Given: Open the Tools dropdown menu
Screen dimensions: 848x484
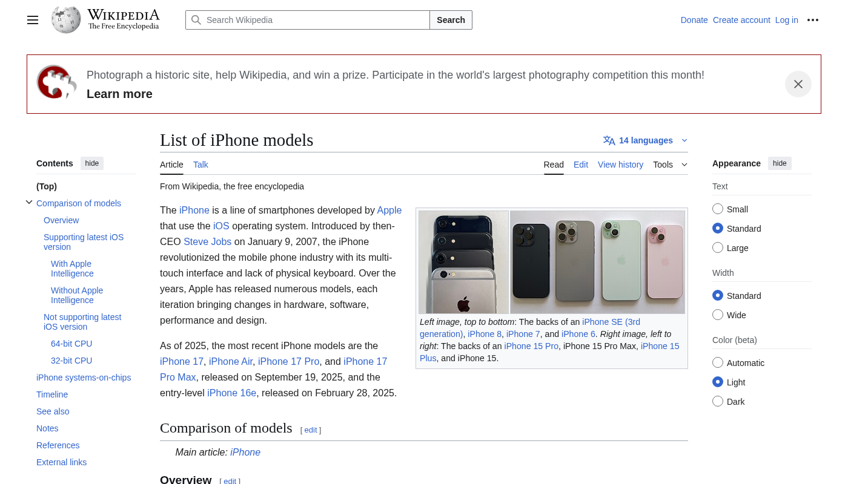Looking at the screenshot, I should [670, 165].
